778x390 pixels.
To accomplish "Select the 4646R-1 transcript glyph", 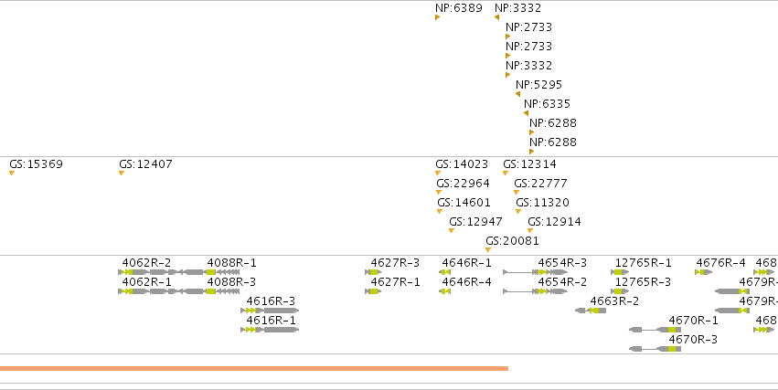I will tap(445, 272).
